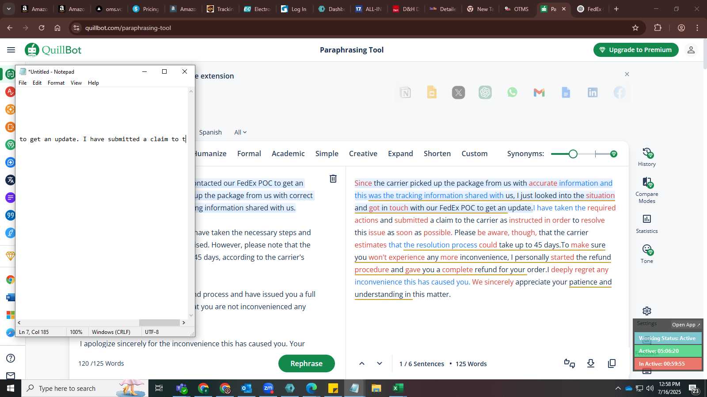Click the Chrome address bar URL
The image size is (707, 397).
pos(128,28)
